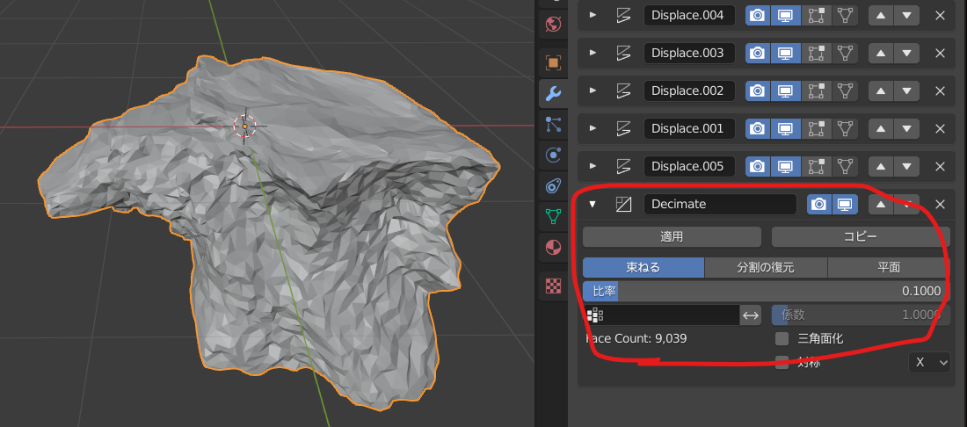The width and height of the screenshot is (967, 427).
Task: Select the 束ねる collapse mode tab
Action: coord(643,267)
